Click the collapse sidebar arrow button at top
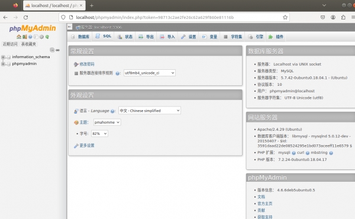This screenshot has height=219, width=355. [70, 27]
